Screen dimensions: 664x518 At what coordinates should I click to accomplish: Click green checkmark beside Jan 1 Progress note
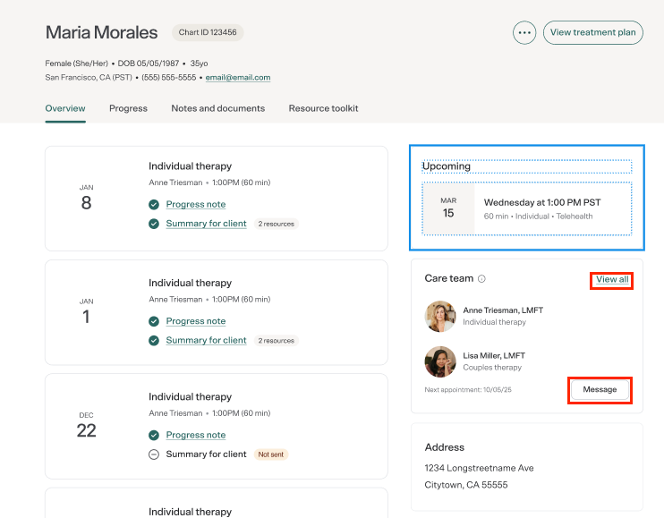(x=154, y=321)
